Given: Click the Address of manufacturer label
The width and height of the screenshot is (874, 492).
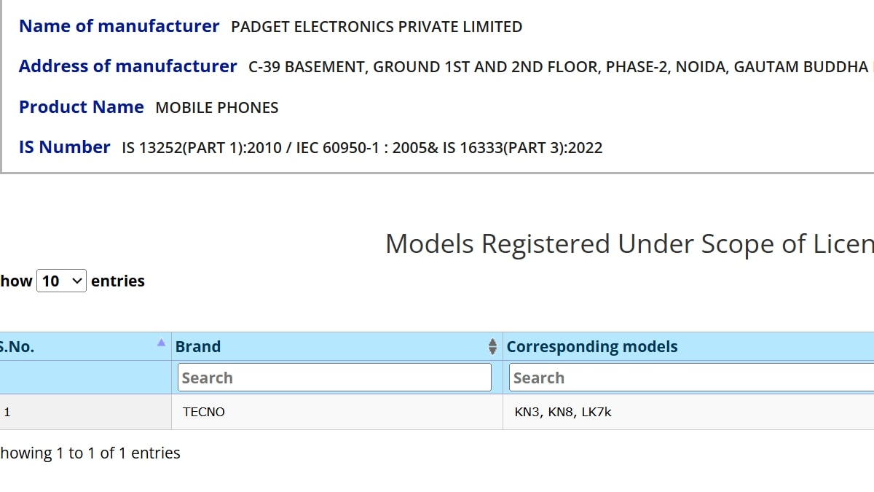Looking at the screenshot, I should [x=127, y=66].
